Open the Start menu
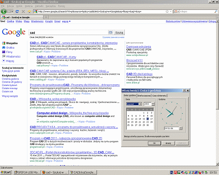Image resolution: width=219 pixels, height=175 pixels. tap(6, 172)
